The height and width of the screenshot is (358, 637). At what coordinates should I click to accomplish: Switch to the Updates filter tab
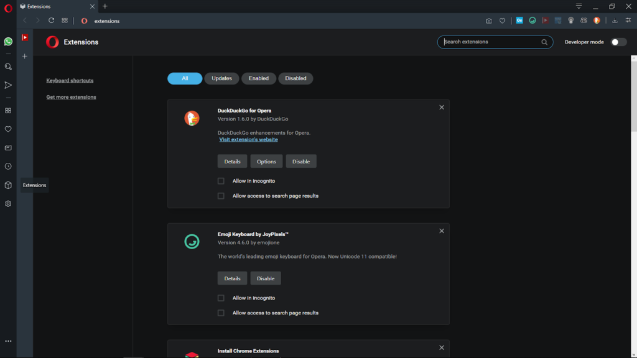point(221,78)
